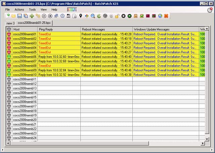
Task: Open the View menu
Action: coord(44,10)
